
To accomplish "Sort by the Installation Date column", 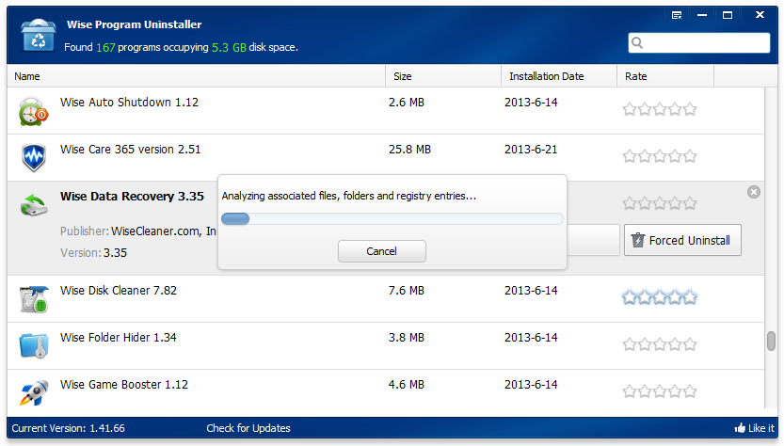I will (x=559, y=76).
